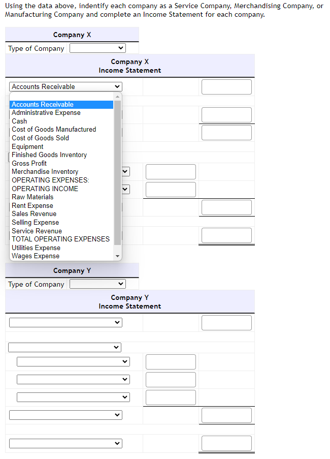The width and height of the screenshot is (330, 459).
Task: Click the top amount input field for Company X
Action: 226,86
